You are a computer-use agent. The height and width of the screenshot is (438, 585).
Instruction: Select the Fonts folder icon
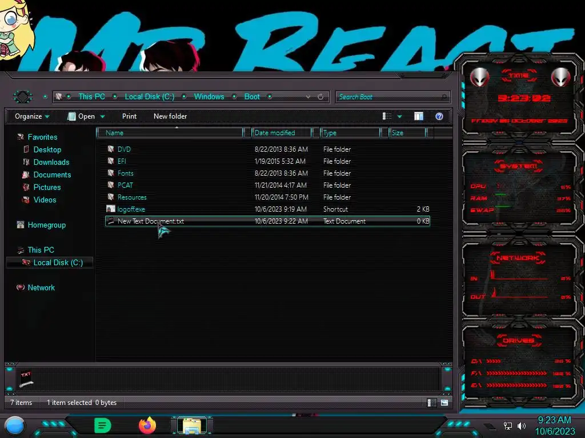click(x=110, y=173)
